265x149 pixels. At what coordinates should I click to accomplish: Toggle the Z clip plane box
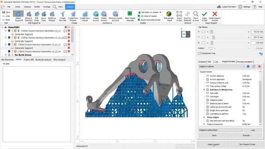click(x=203, y=43)
